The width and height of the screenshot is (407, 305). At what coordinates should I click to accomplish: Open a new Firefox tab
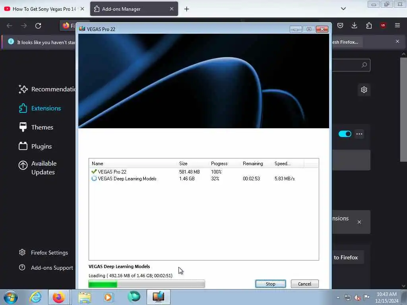point(187,9)
